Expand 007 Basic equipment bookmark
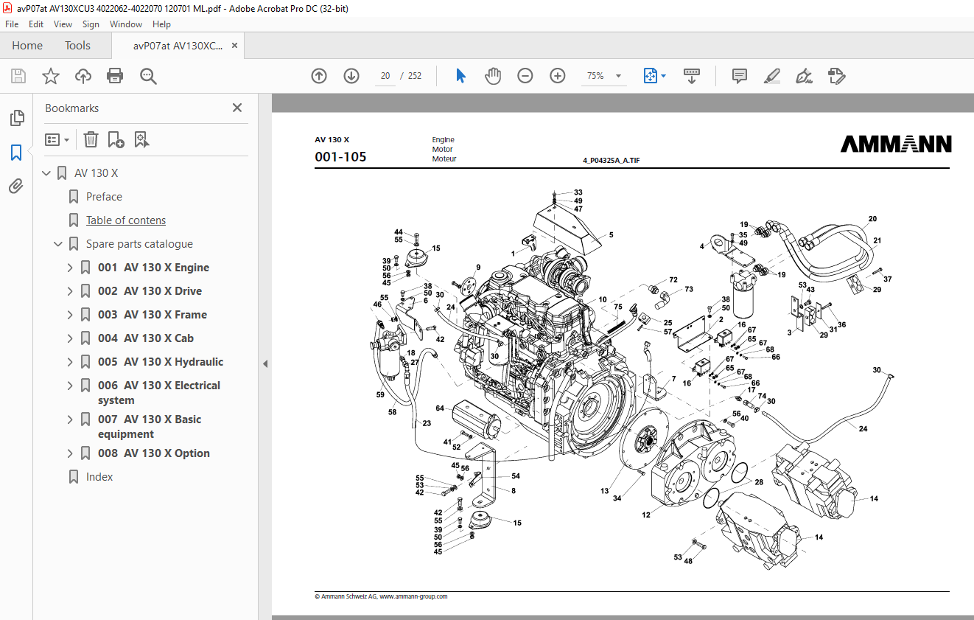The image size is (974, 620). [x=70, y=419]
